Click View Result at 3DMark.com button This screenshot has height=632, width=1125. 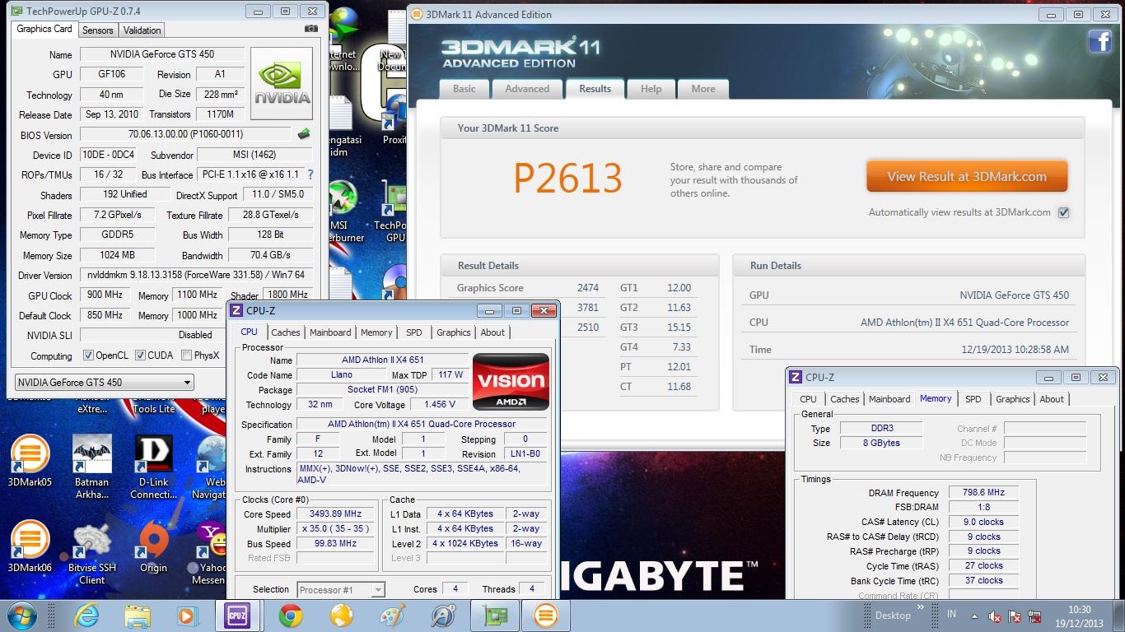967,176
